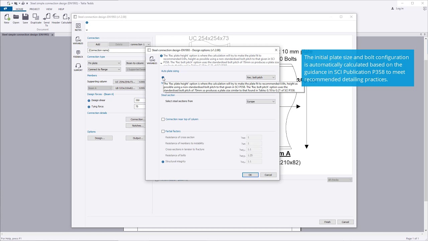This screenshot has width=428, height=241.
Task: Click Cancel in Design options dialog
Action: point(268,175)
